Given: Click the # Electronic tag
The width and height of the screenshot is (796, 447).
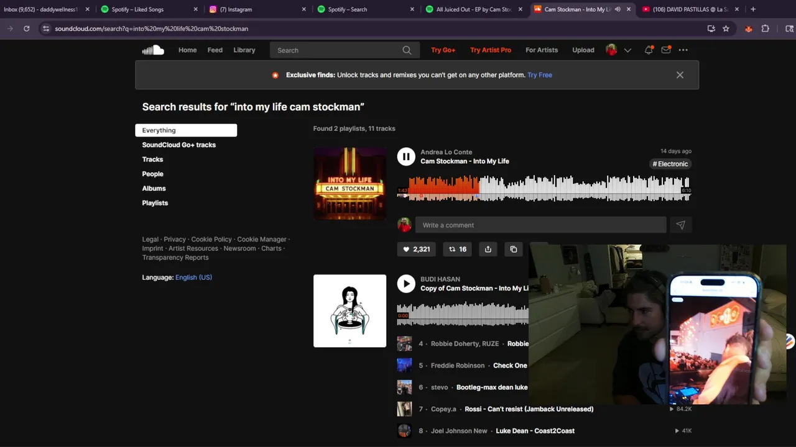Looking at the screenshot, I should (670, 164).
